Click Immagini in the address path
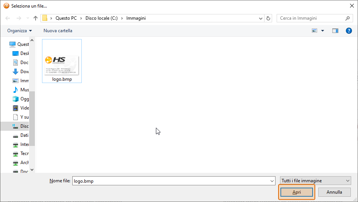358x202 pixels. (x=136, y=18)
